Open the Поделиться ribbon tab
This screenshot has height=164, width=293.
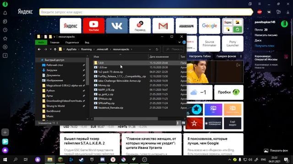tap(72, 42)
